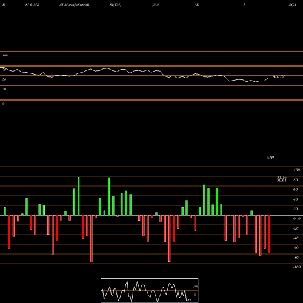Click the RSI axis label 70
Viewport: 303px width, 303px height.
[4, 70]
